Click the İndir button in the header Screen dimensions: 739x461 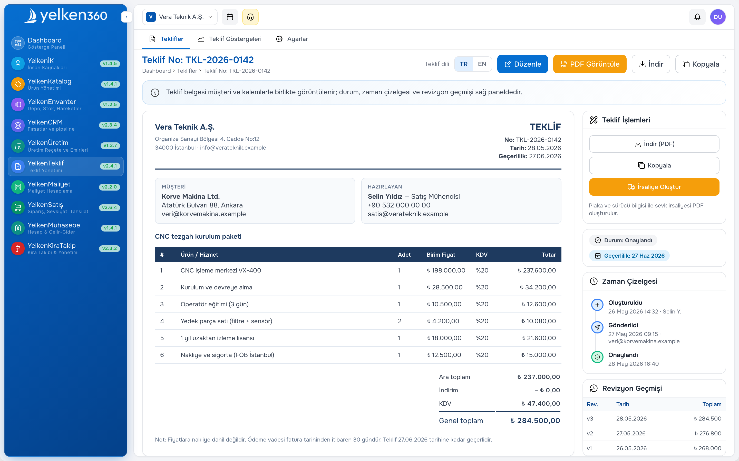[651, 64]
